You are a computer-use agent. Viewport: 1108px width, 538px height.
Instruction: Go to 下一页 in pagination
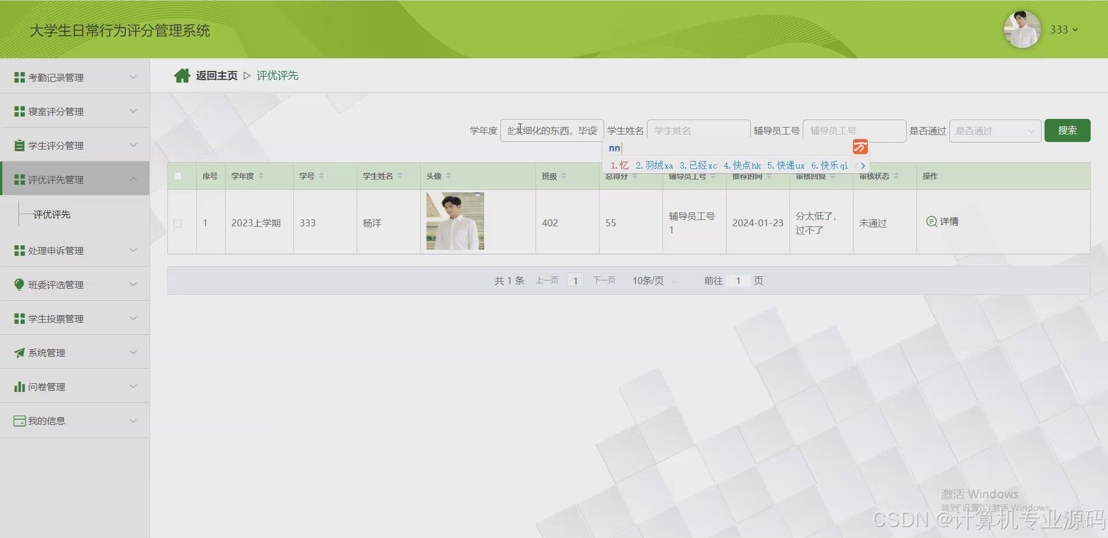pyautogui.click(x=604, y=281)
